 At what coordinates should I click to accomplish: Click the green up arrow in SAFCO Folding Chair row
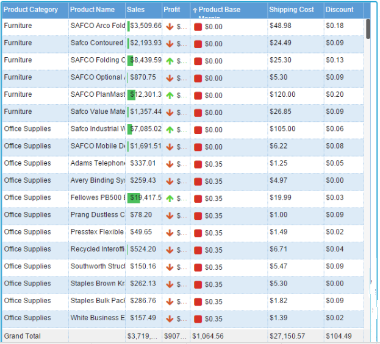[x=170, y=61]
